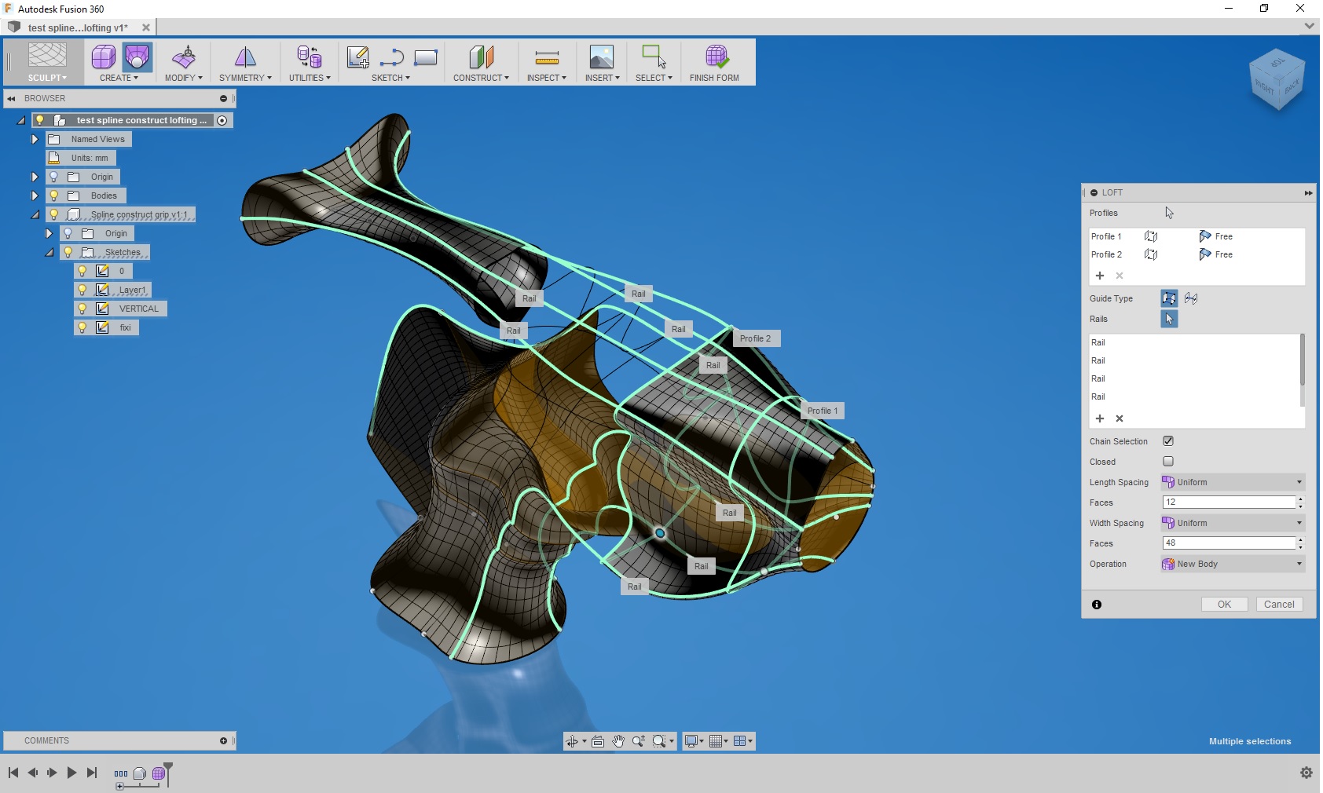Enable the Closed checkbox
Viewport: 1323px width, 793px height.
1168,462
